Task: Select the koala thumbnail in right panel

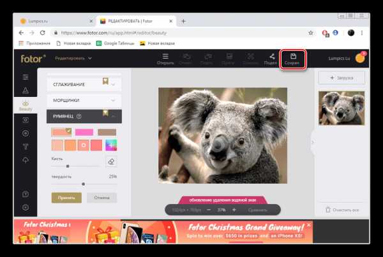Action: click(x=342, y=108)
